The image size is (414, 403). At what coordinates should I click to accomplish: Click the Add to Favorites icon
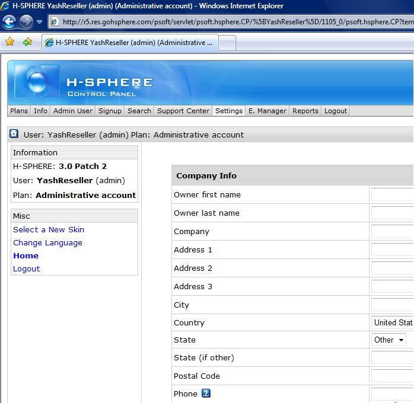point(27,42)
